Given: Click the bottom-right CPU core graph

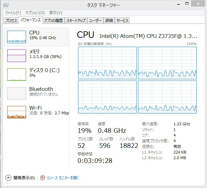Looking at the screenshot, I should [x=167, y=97].
